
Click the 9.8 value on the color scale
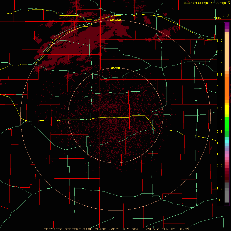point(219,29)
